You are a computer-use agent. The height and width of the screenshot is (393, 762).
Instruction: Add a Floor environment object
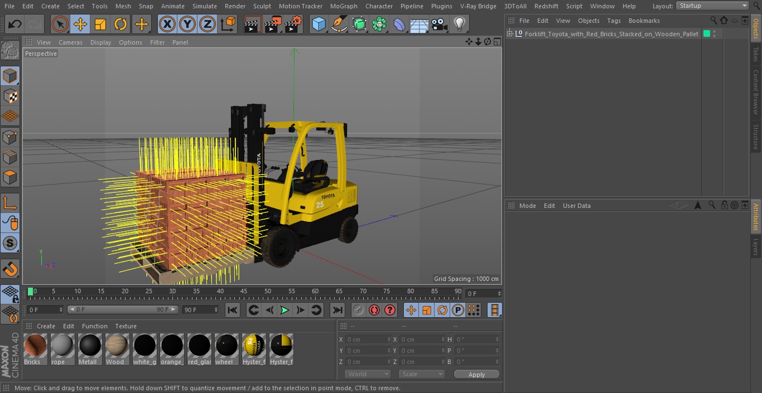[419, 25]
